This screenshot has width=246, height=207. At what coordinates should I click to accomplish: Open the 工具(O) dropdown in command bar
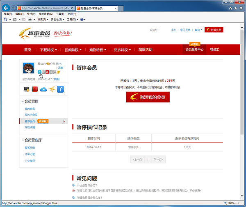73,20
